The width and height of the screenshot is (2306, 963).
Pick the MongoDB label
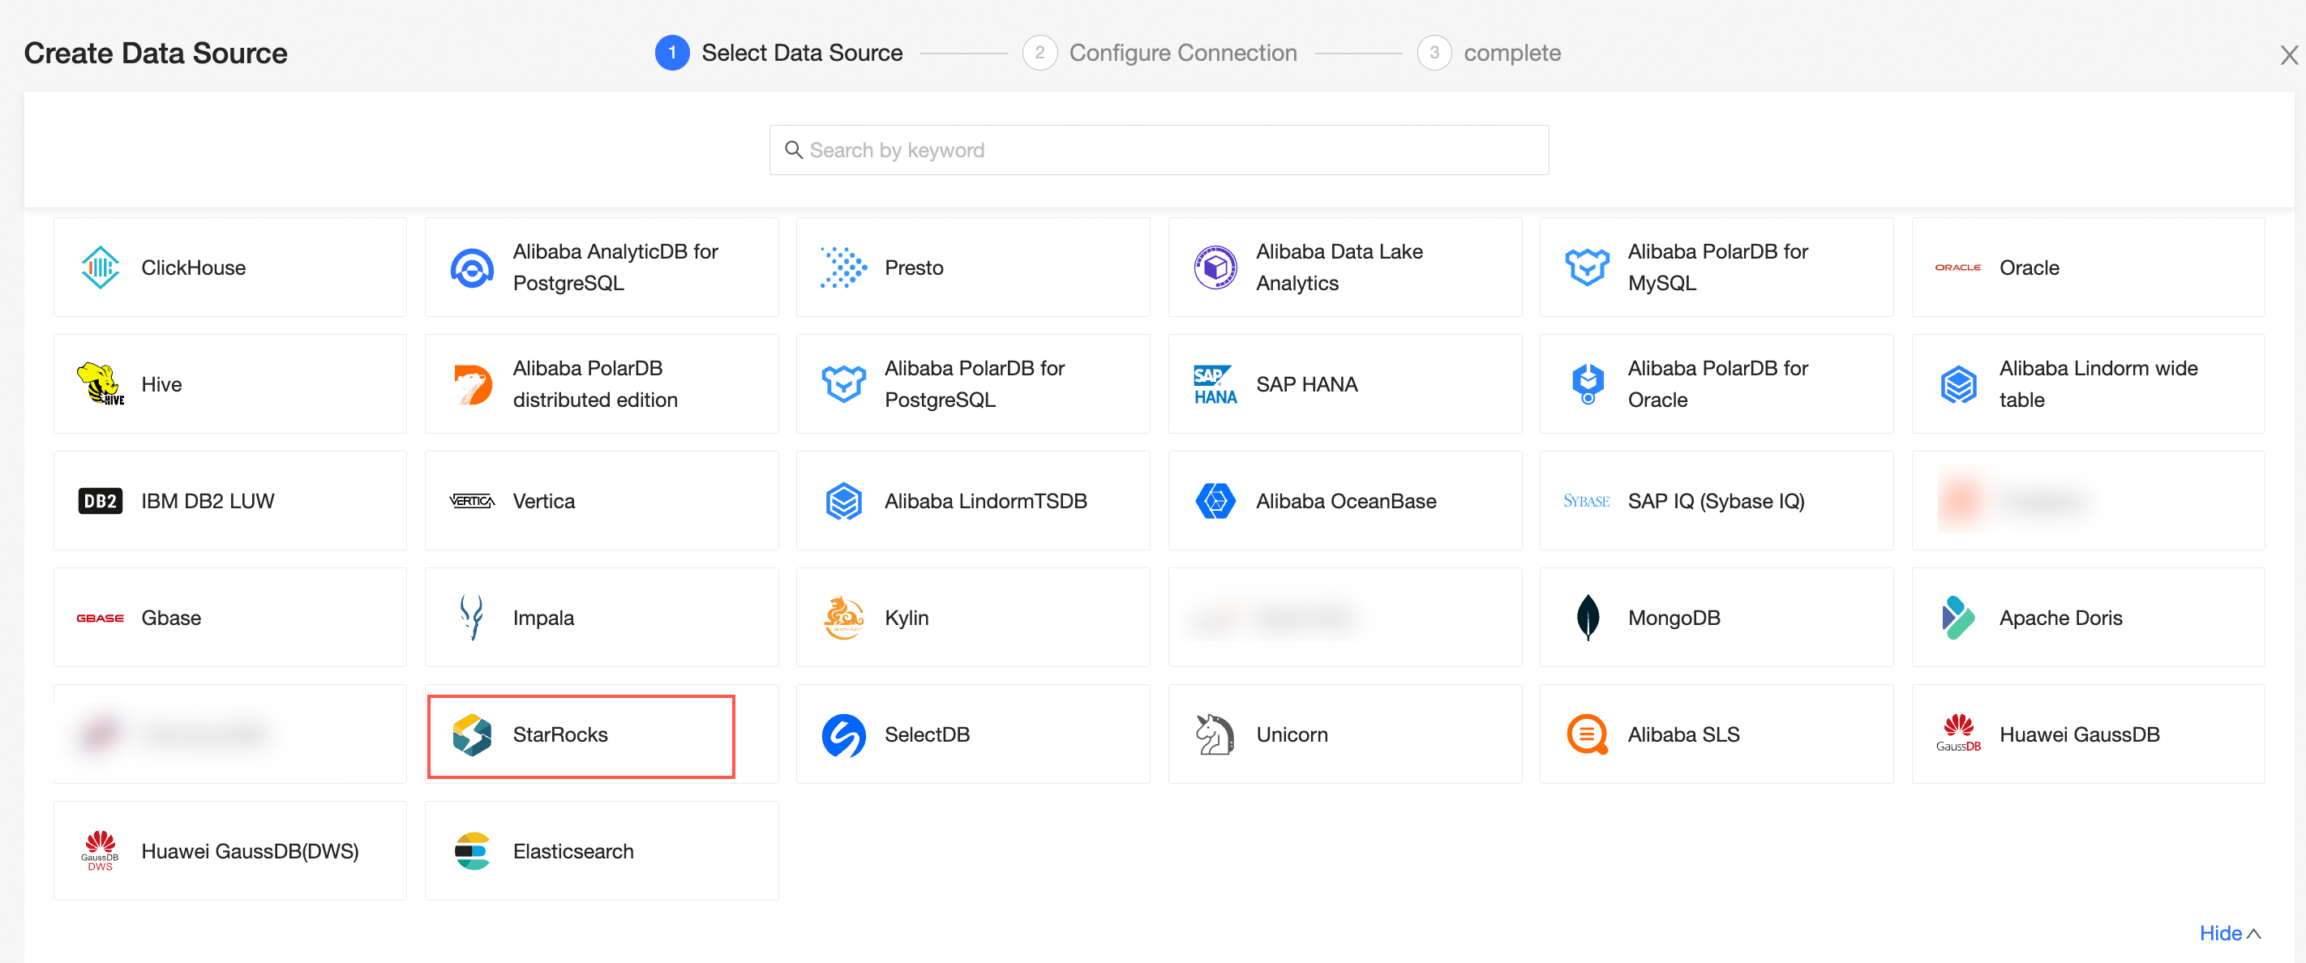point(1674,618)
